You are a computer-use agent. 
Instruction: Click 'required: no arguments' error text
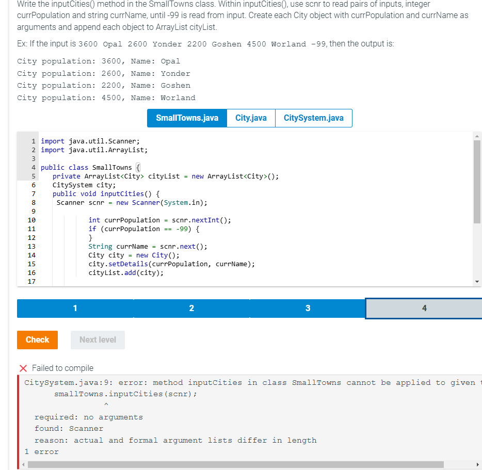click(89, 417)
